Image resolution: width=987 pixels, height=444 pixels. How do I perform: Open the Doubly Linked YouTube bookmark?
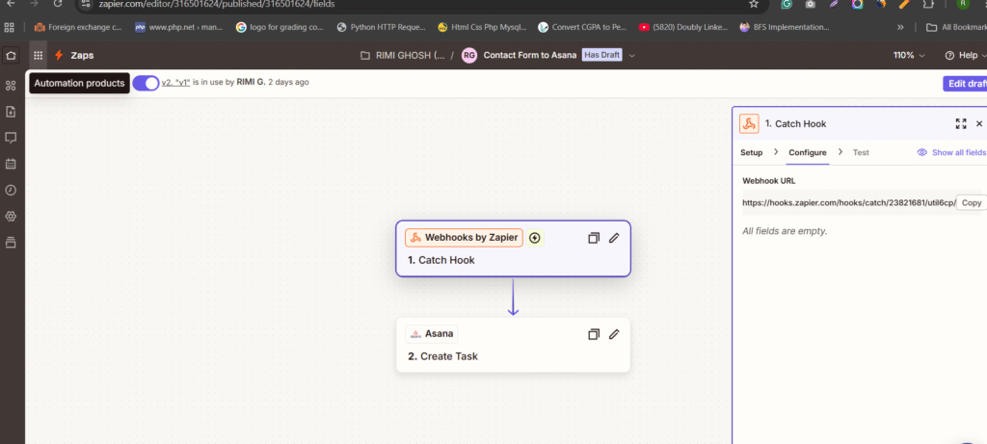click(x=683, y=27)
